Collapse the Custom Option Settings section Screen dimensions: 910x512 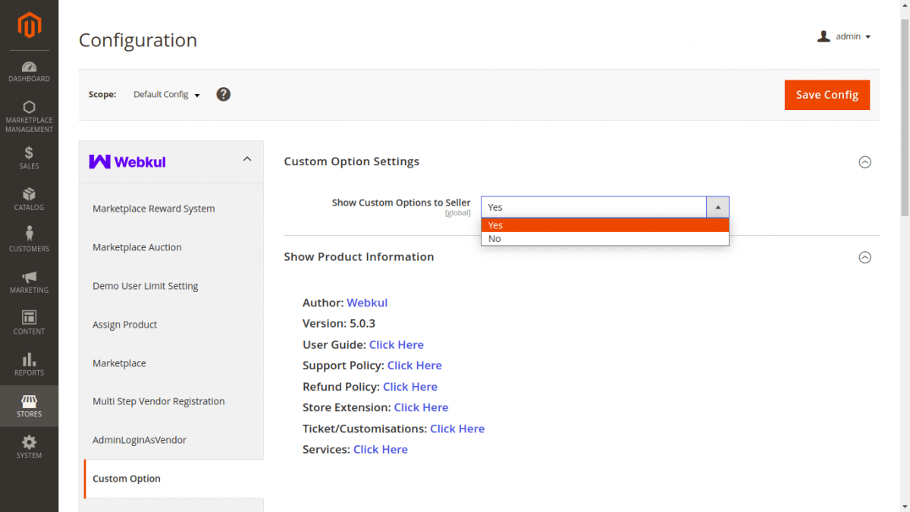[864, 162]
